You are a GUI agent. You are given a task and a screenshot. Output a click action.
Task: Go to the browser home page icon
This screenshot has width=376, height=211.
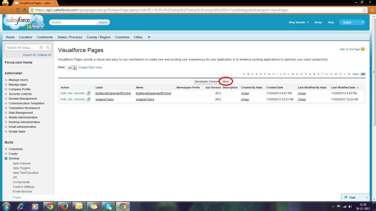click(x=25, y=10)
